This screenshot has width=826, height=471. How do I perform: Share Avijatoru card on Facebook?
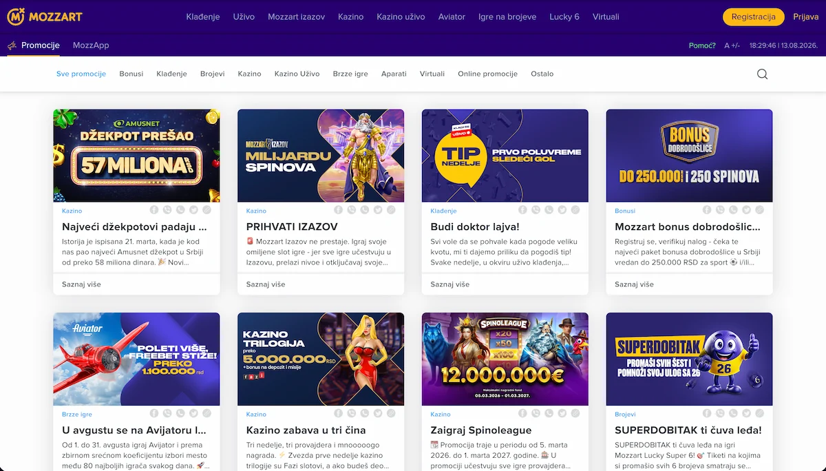[154, 413]
